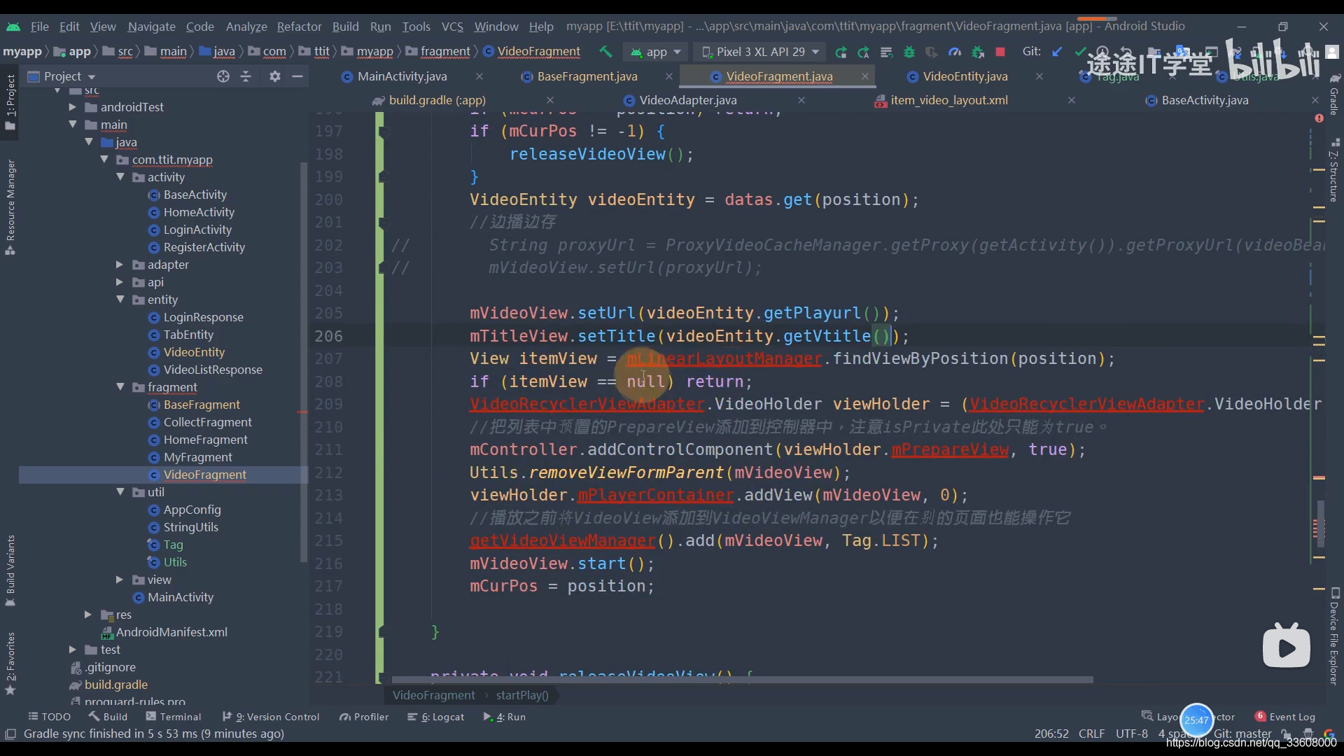Open the TODO tool window
The width and height of the screenshot is (1344, 756).
[49, 717]
